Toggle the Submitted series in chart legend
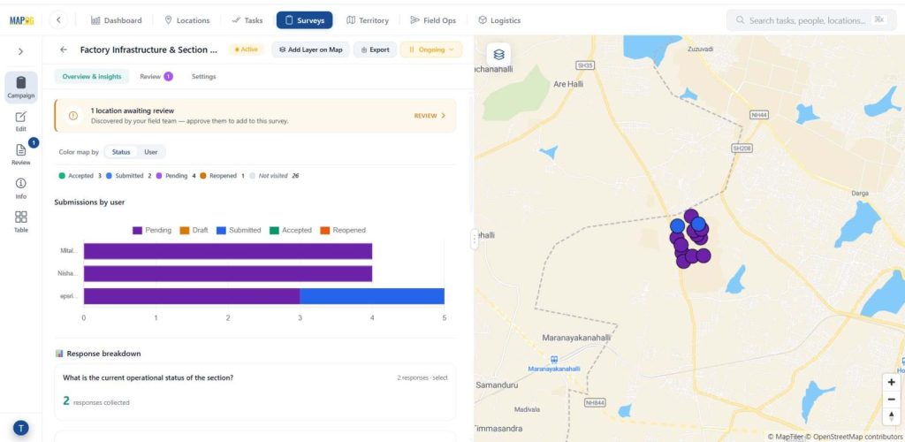 (x=239, y=230)
